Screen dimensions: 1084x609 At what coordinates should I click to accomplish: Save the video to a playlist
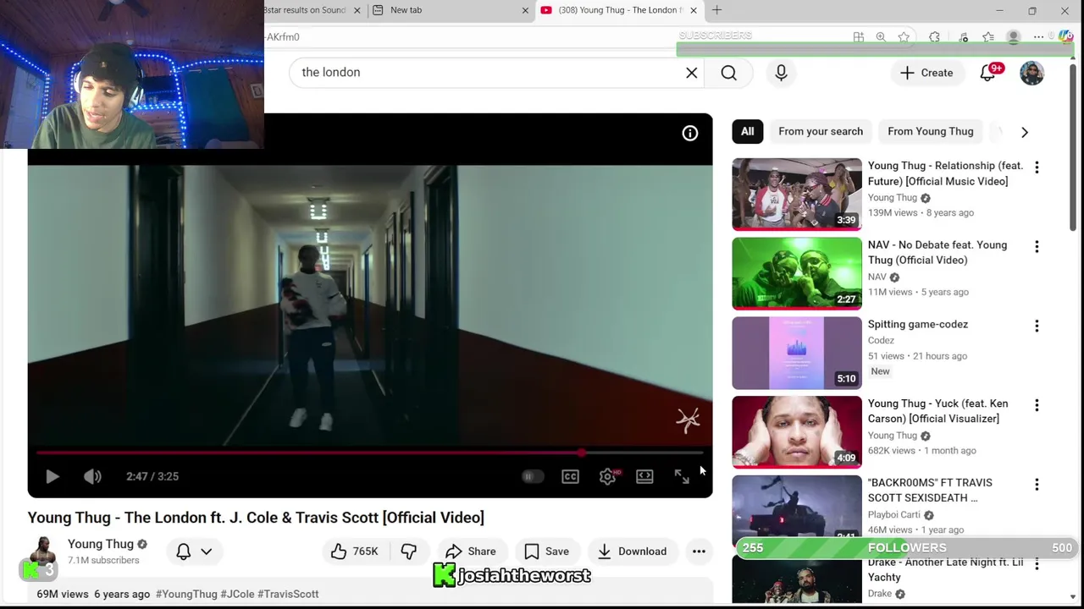tap(547, 551)
